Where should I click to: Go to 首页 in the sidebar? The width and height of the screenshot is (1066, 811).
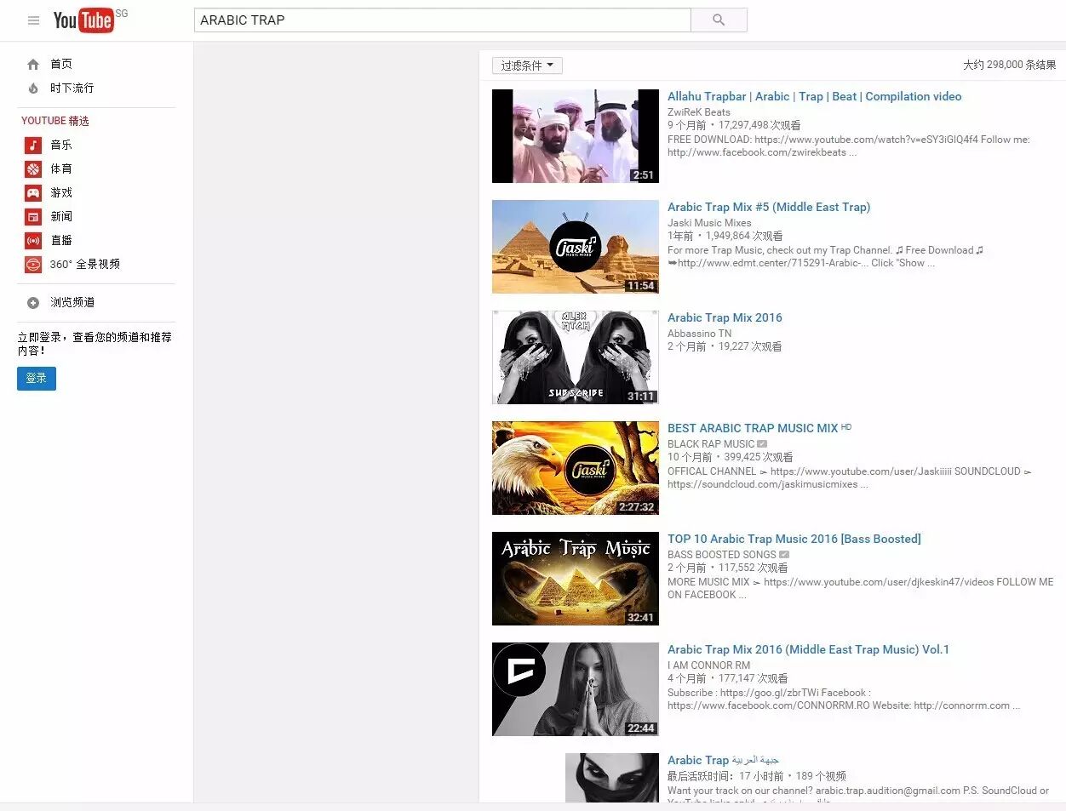pyautogui.click(x=61, y=65)
